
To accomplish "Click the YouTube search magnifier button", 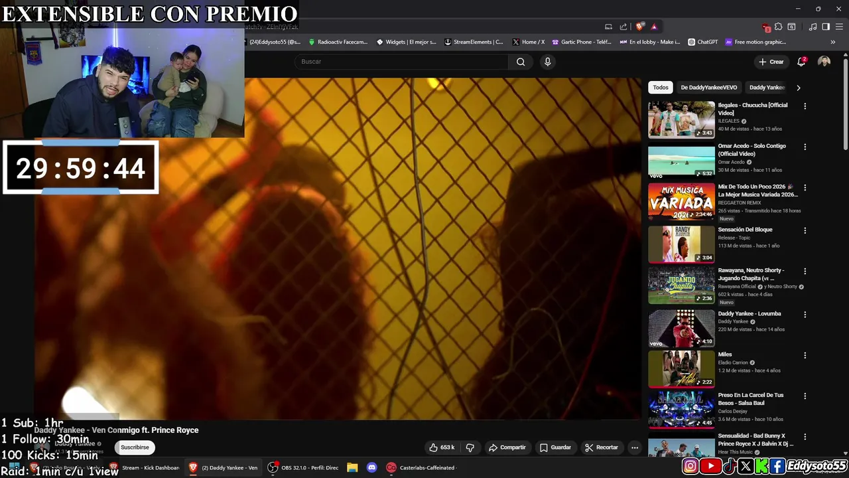I will [521, 62].
